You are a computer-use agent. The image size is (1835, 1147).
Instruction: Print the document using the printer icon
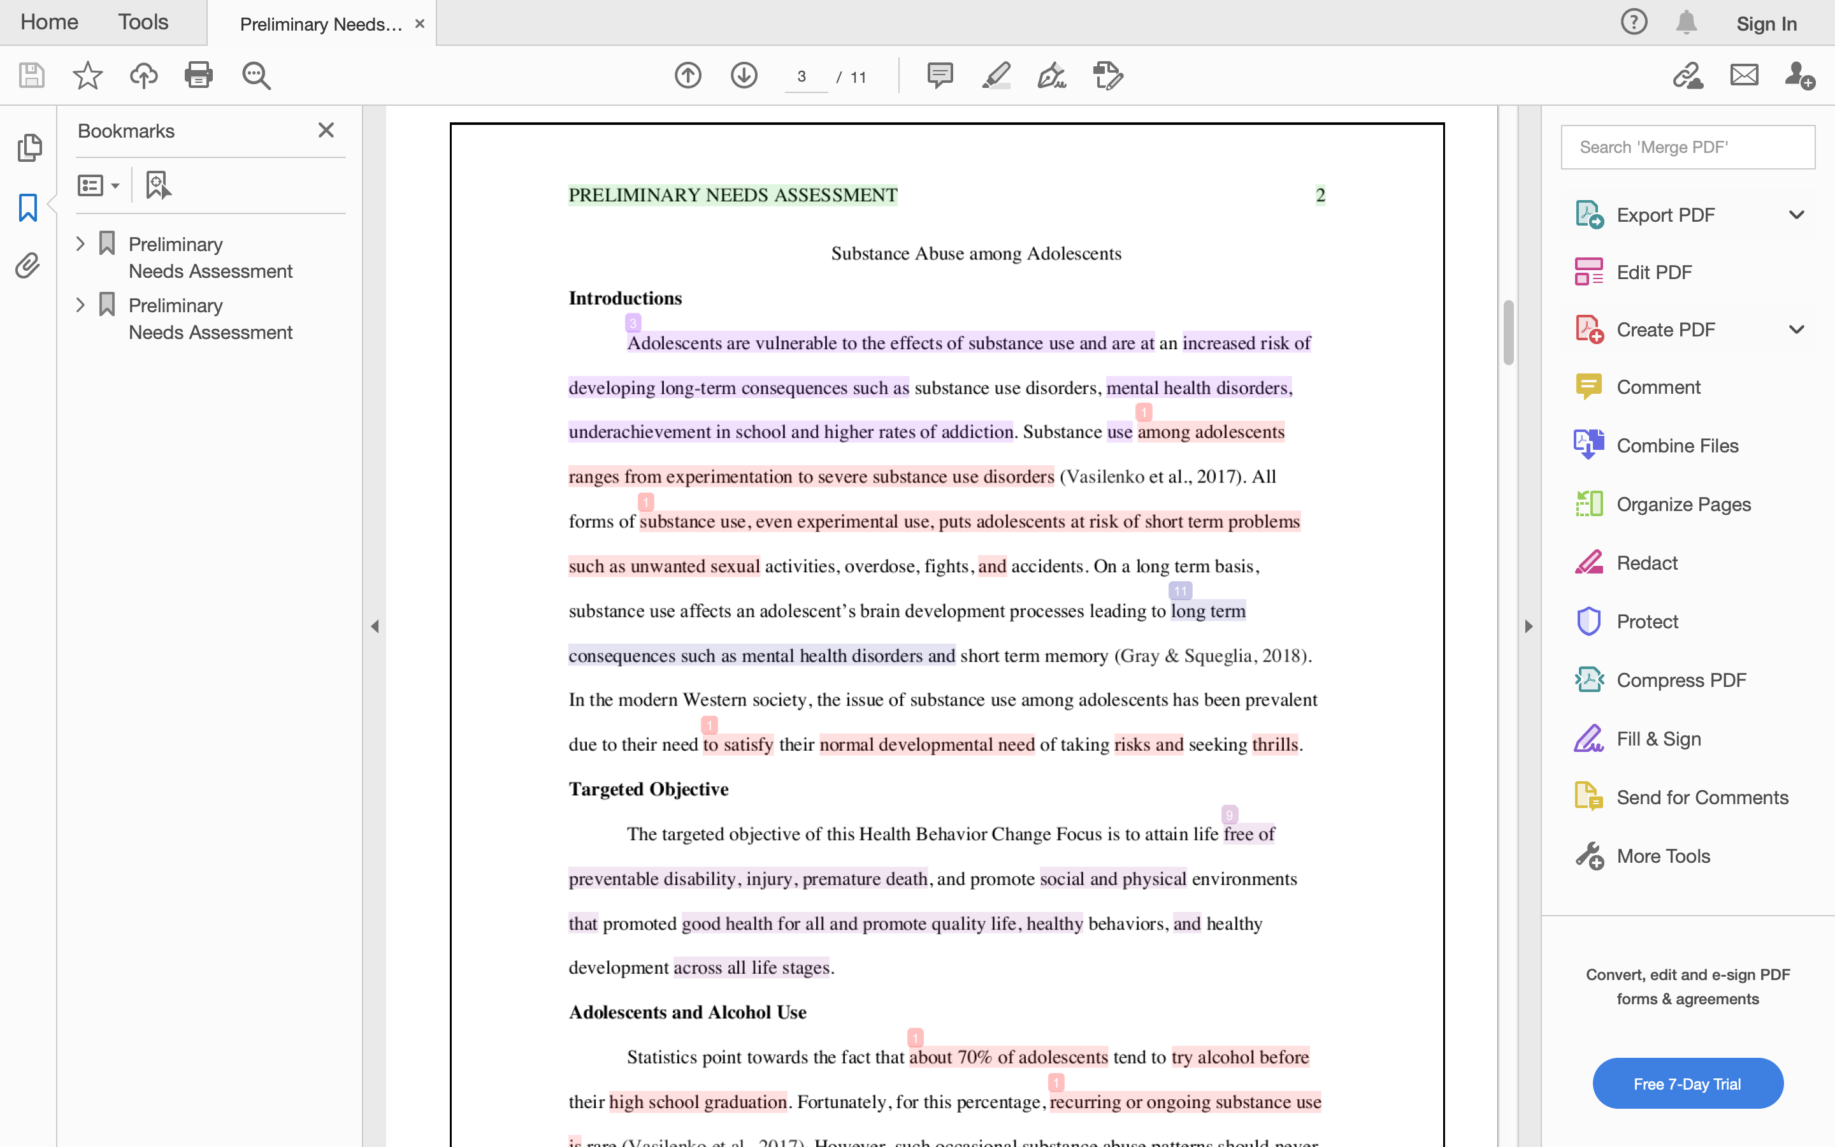[x=199, y=75]
